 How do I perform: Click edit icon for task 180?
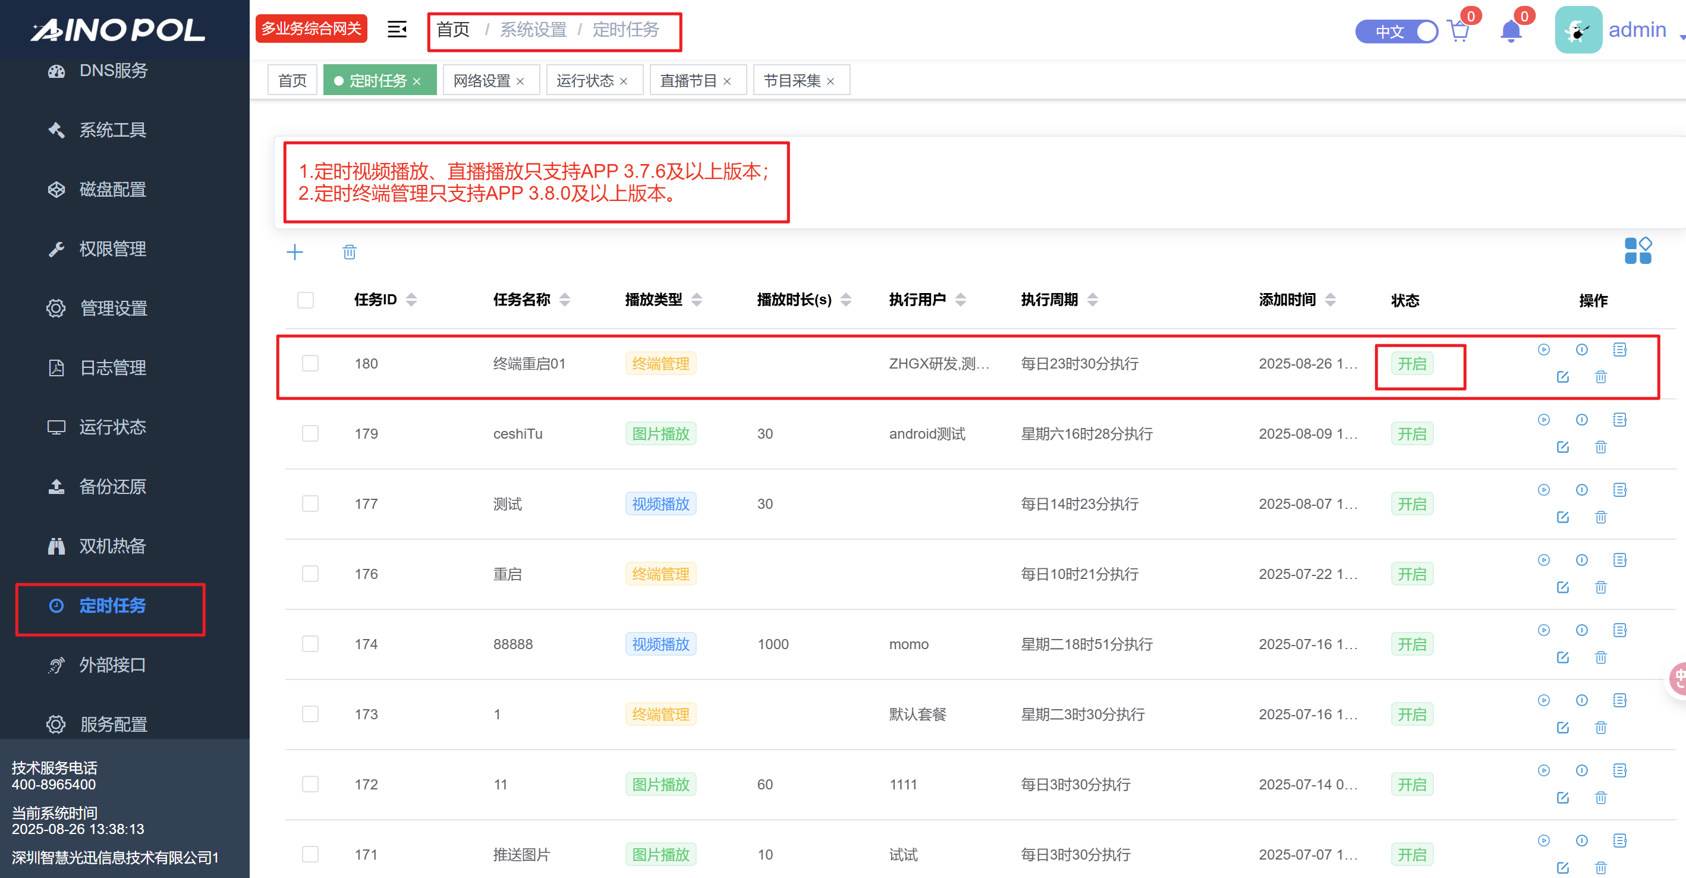point(1562,377)
